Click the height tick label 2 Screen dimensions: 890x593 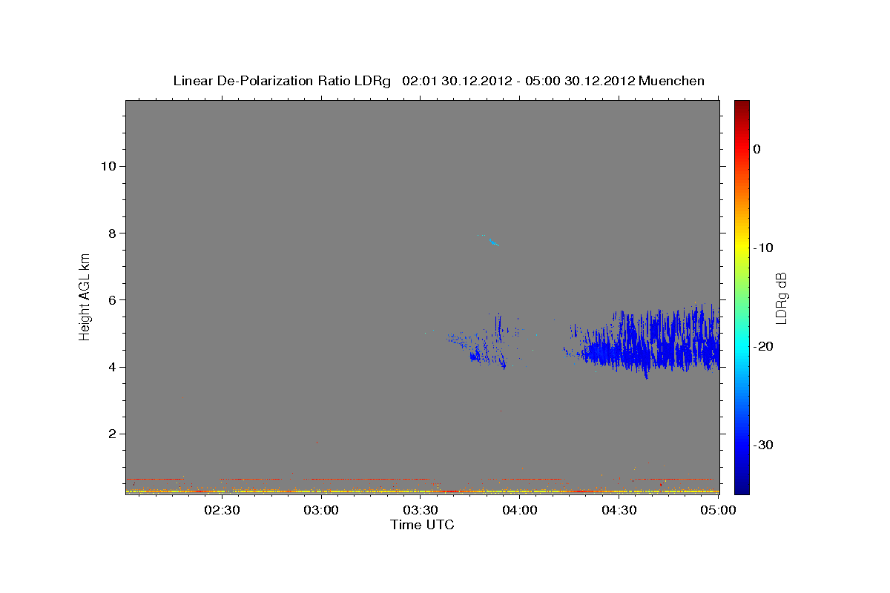pyautogui.click(x=112, y=434)
